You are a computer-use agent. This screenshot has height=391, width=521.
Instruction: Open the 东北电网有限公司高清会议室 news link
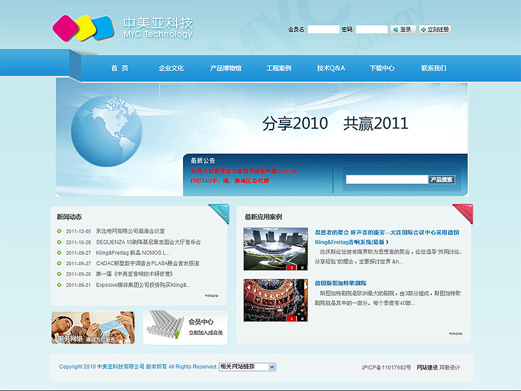pos(130,231)
